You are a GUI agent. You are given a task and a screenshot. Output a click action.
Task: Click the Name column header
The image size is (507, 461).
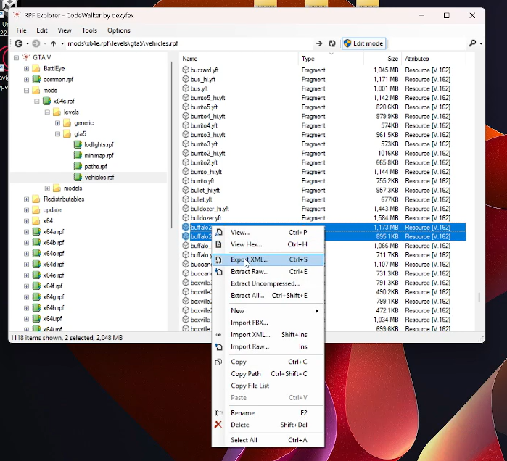point(190,59)
